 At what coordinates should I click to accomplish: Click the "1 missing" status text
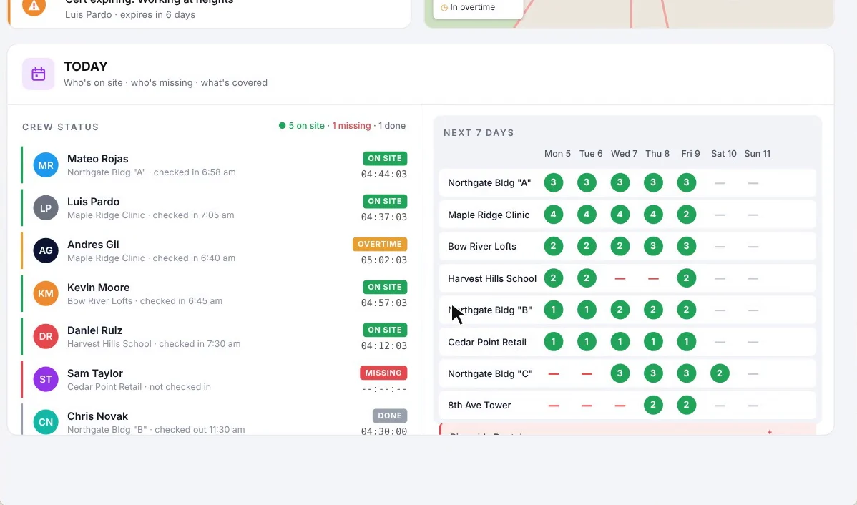pyautogui.click(x=351, y=126)
